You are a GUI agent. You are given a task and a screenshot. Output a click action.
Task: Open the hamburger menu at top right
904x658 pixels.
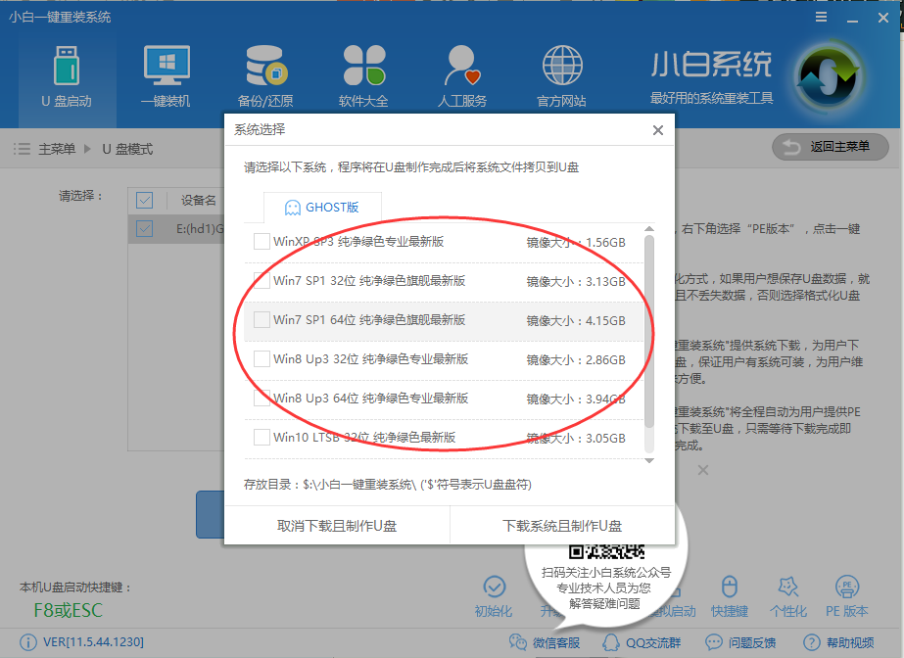(x=821, y=17)
